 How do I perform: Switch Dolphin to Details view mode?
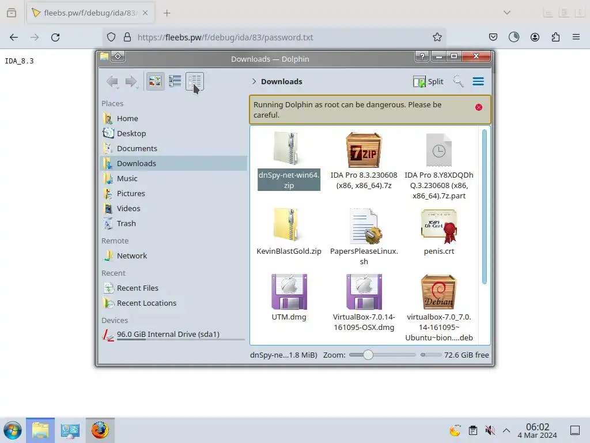[x=195, y=81]
